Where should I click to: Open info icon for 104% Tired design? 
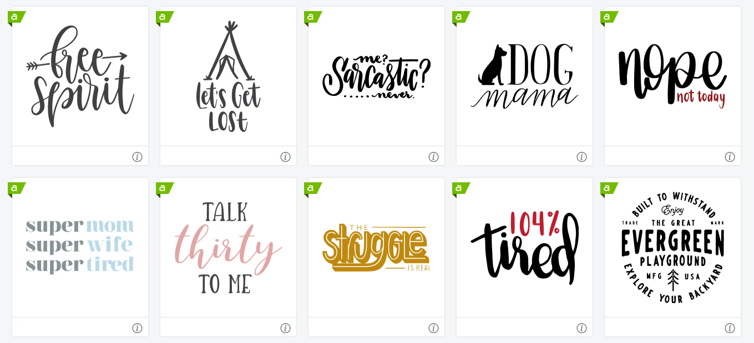tap(581, 328)
